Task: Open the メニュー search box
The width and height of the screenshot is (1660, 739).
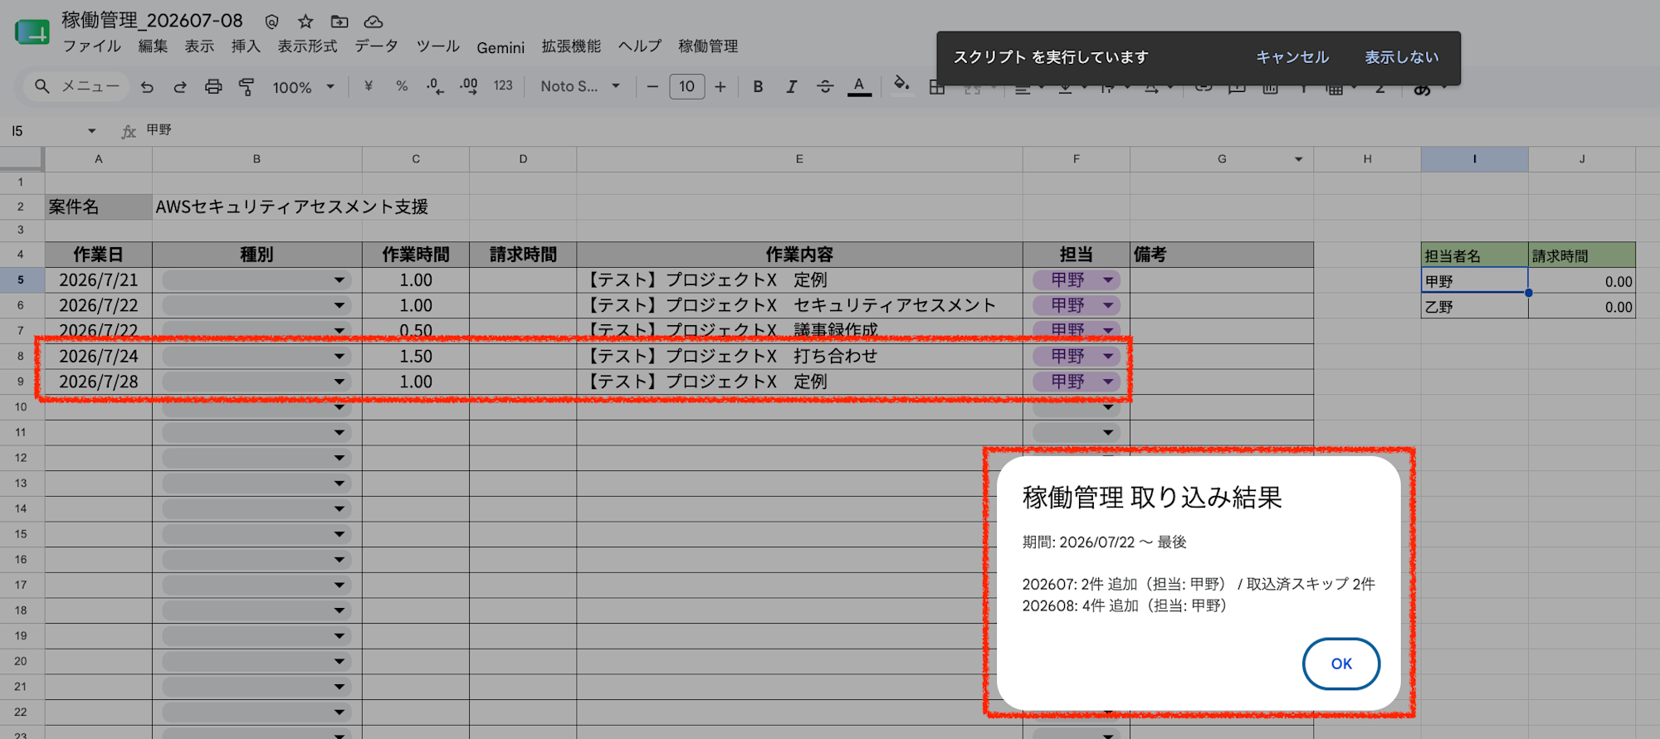Action: pos(77,86)
